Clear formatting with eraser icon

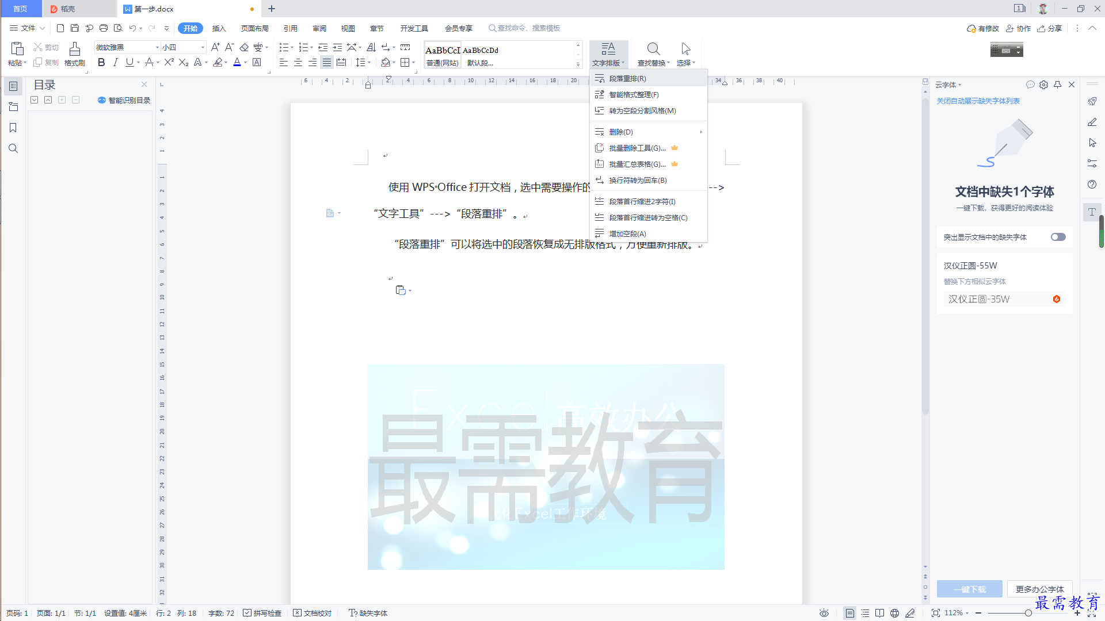[244, 47]
